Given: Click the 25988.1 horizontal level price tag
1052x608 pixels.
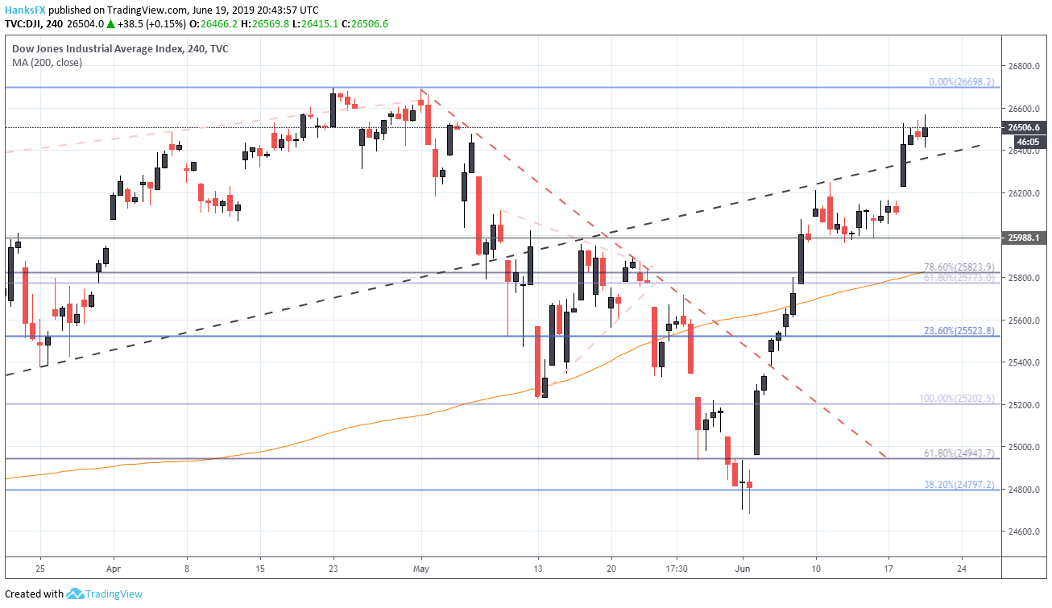Looking at the screenshot, I should tap(1025, 238).
